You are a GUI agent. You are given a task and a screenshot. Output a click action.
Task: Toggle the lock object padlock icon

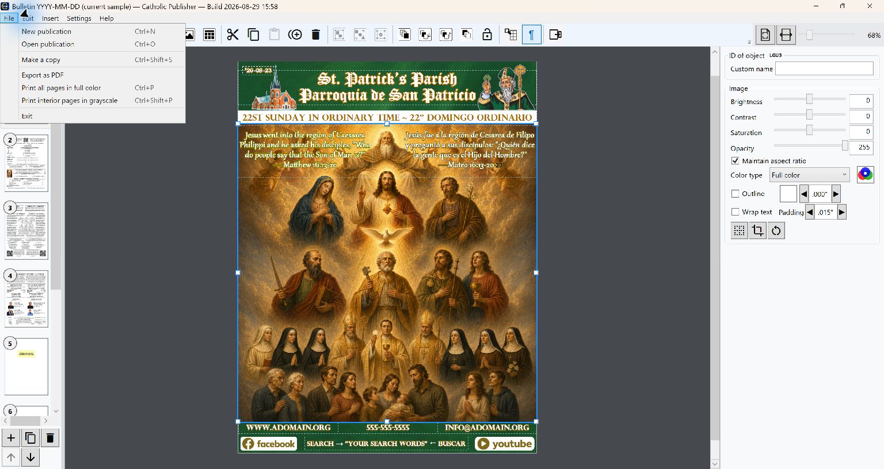click(x=487, y=34)
